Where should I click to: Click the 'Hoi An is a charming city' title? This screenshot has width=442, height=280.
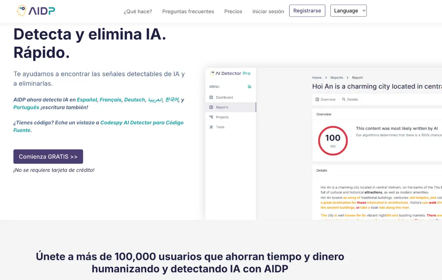(x=377, y=86)
